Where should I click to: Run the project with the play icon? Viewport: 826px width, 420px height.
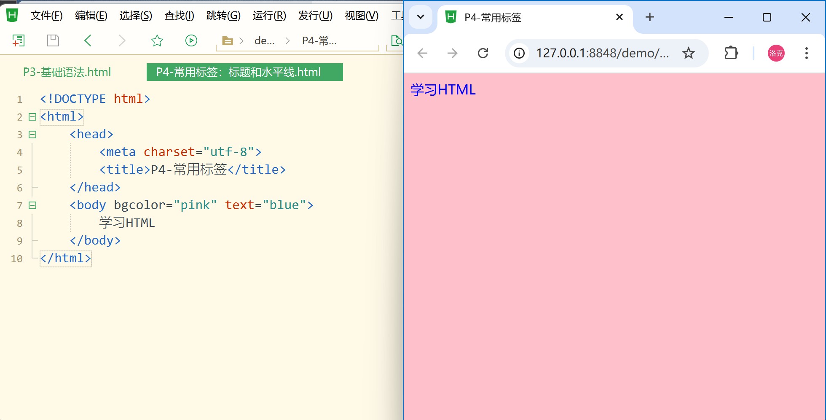point(191,40)
